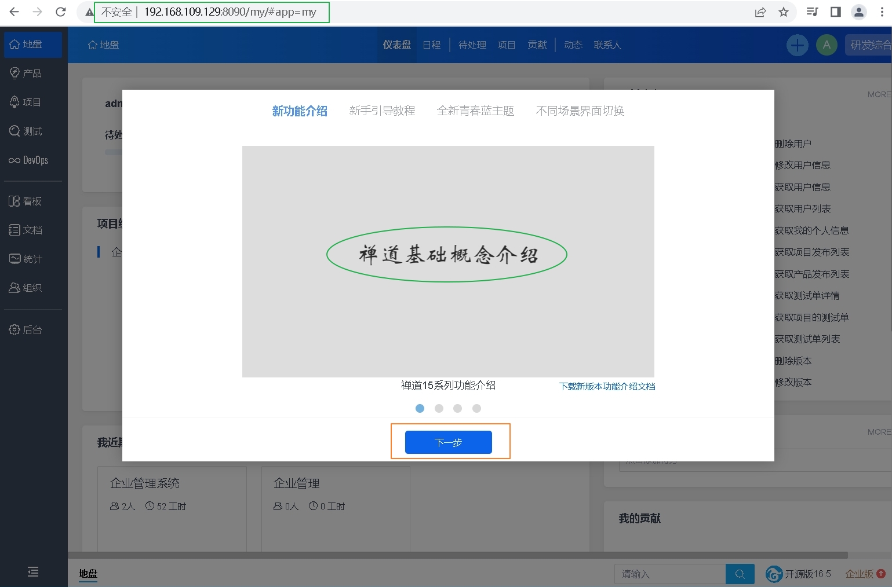Viewport: 892px width, 587px height.
Task: Open the 联系人 header menu
Action: (x=607, y=45)
